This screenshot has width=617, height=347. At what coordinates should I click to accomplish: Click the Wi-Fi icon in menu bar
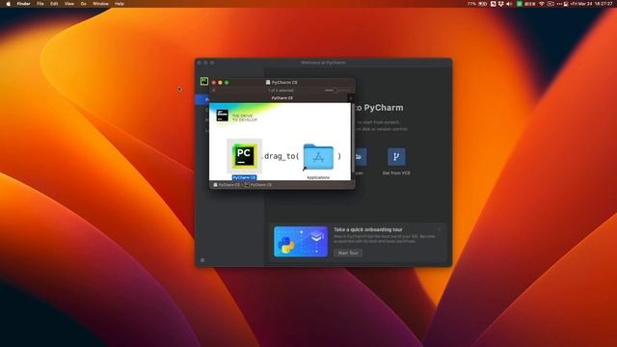pos(542,4)
